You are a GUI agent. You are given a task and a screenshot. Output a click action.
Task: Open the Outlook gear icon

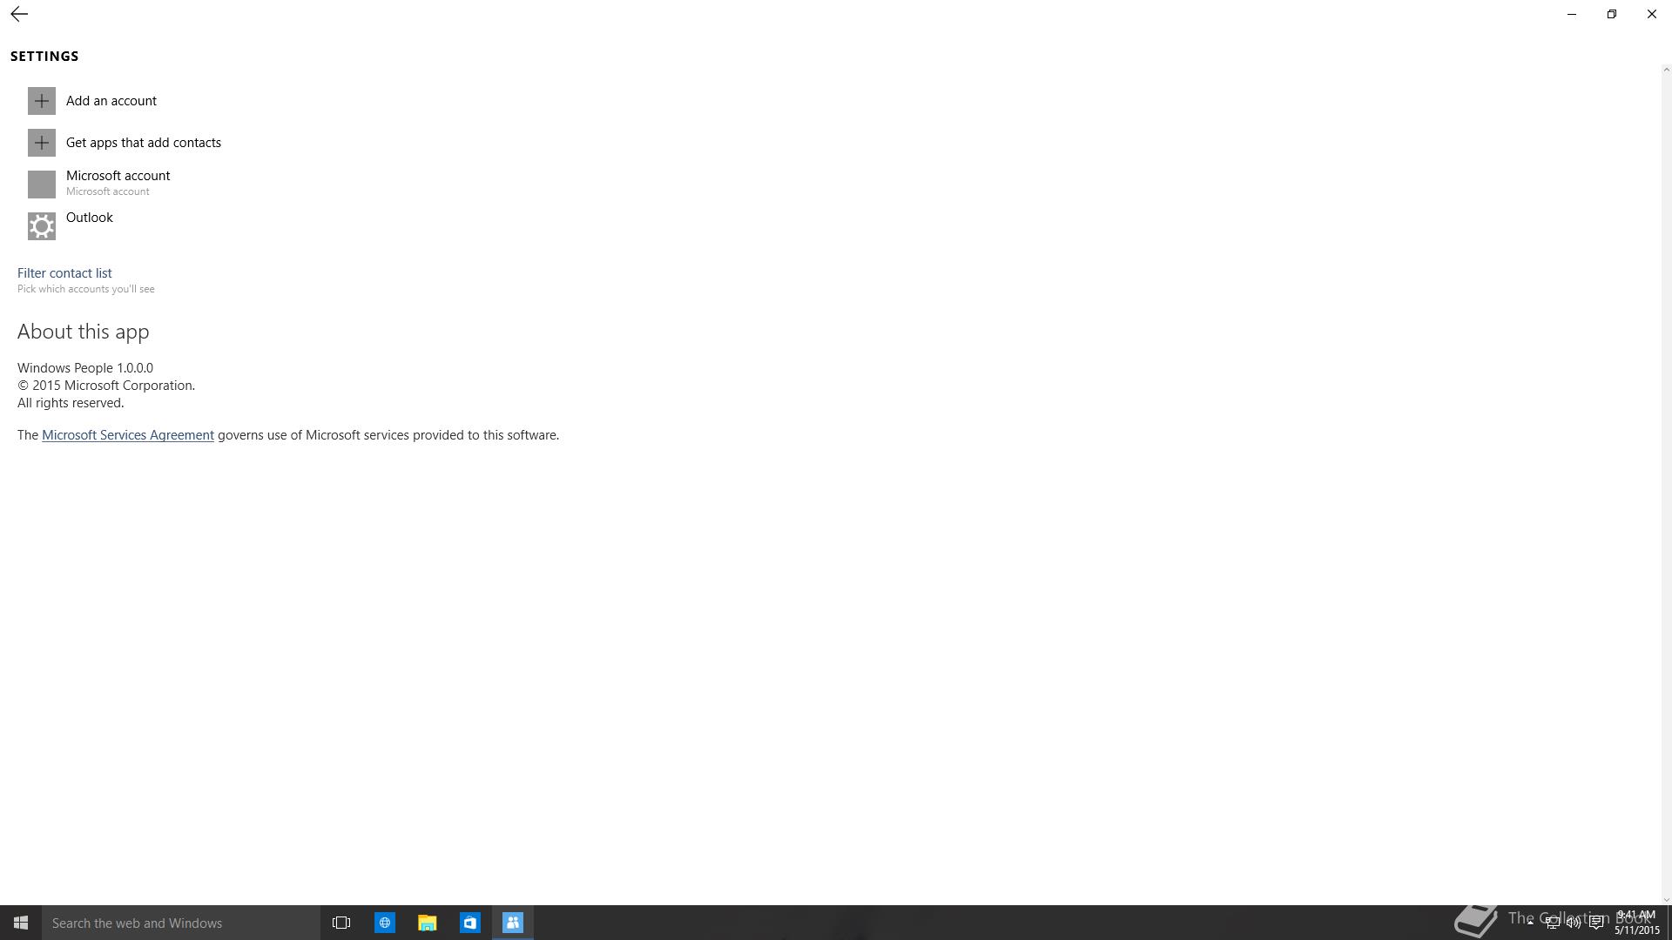coord(42,226)
